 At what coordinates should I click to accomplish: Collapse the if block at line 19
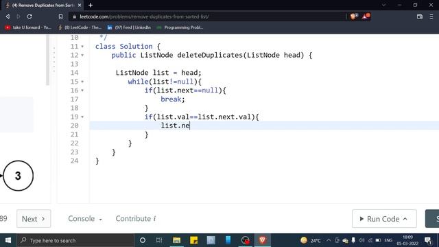[82, 117]
